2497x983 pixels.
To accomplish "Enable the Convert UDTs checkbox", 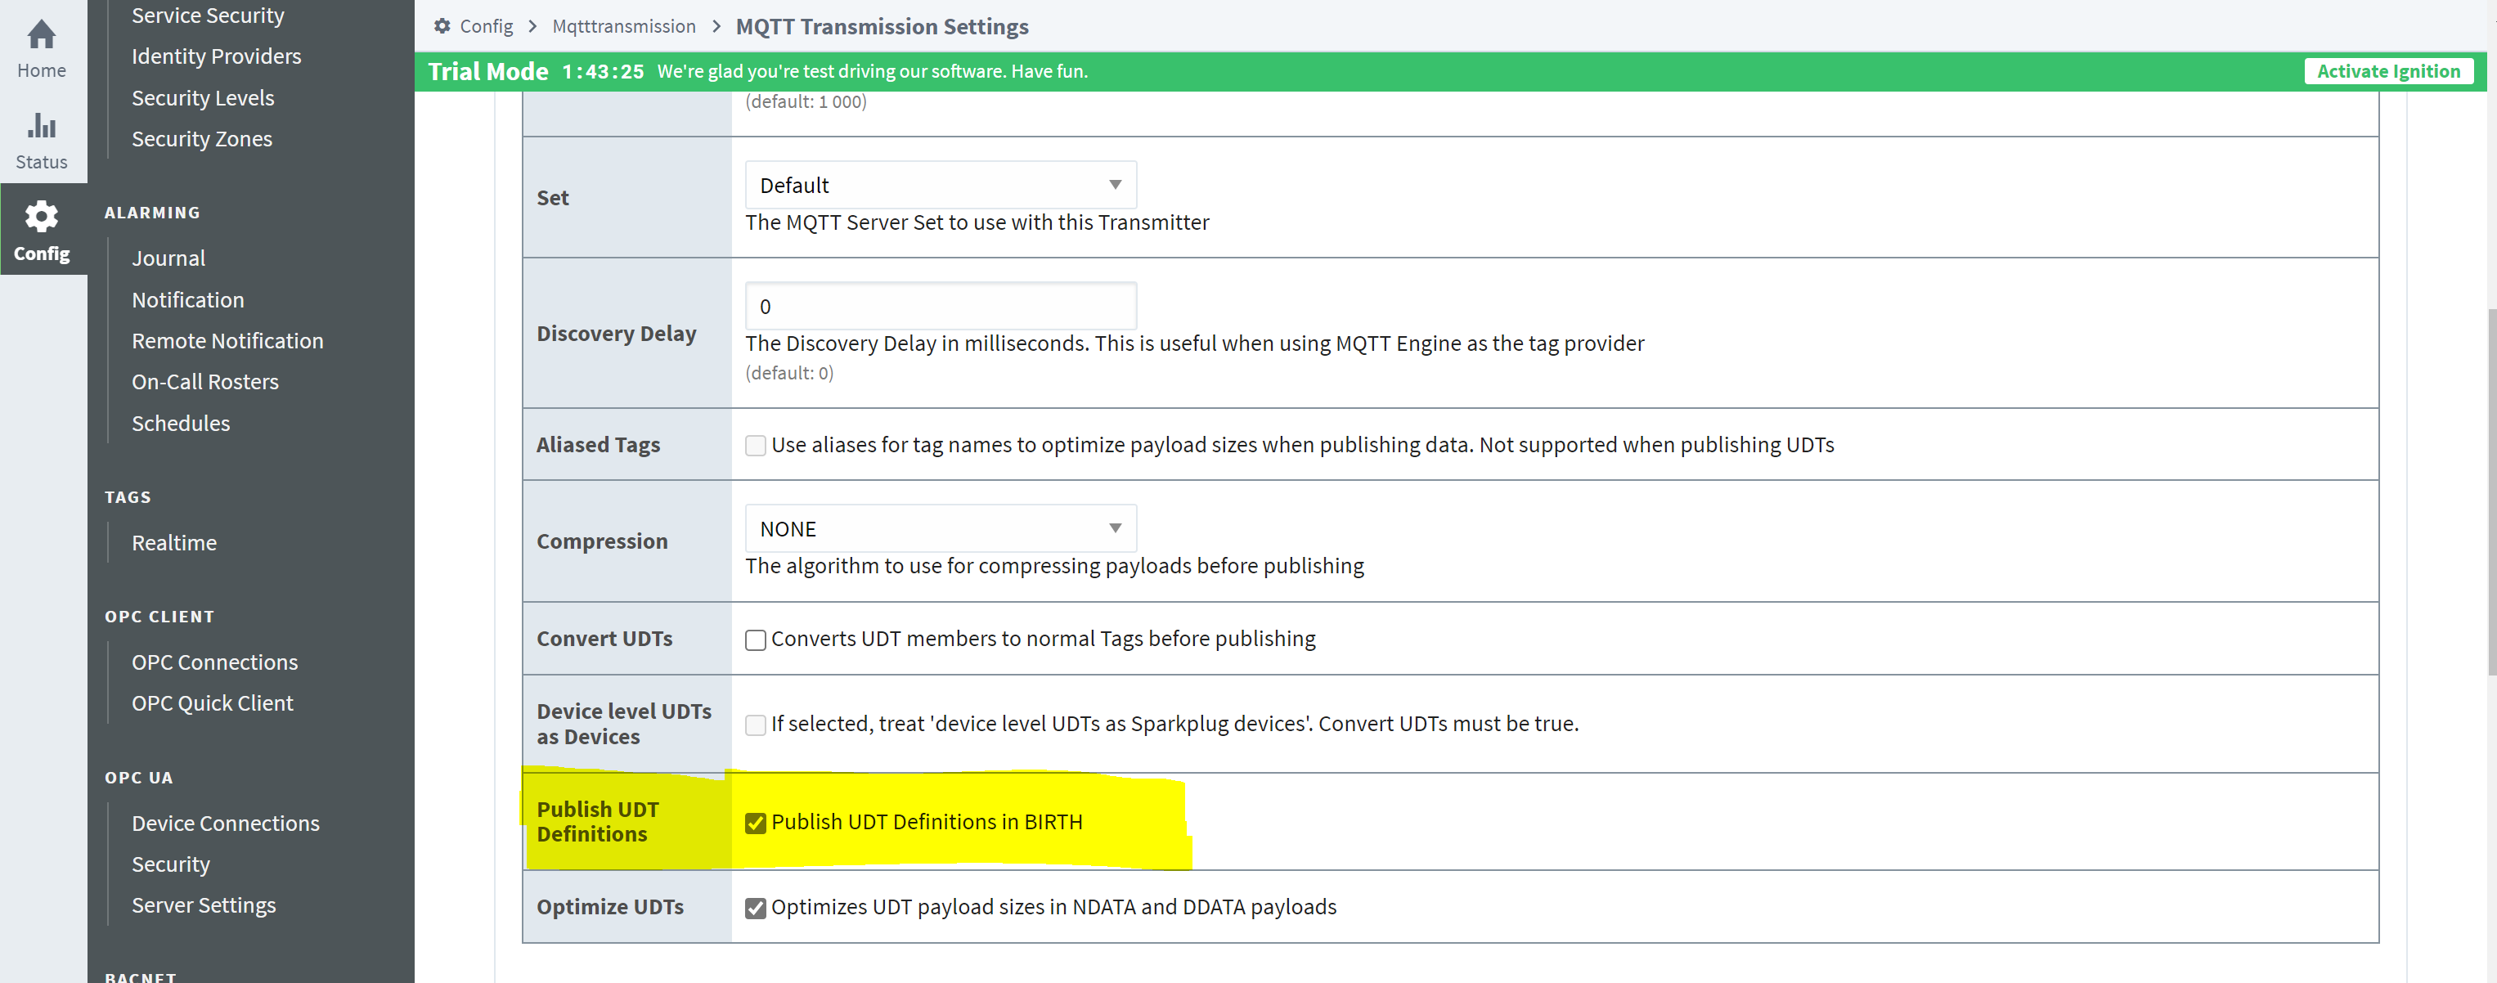I will (755, 640).
